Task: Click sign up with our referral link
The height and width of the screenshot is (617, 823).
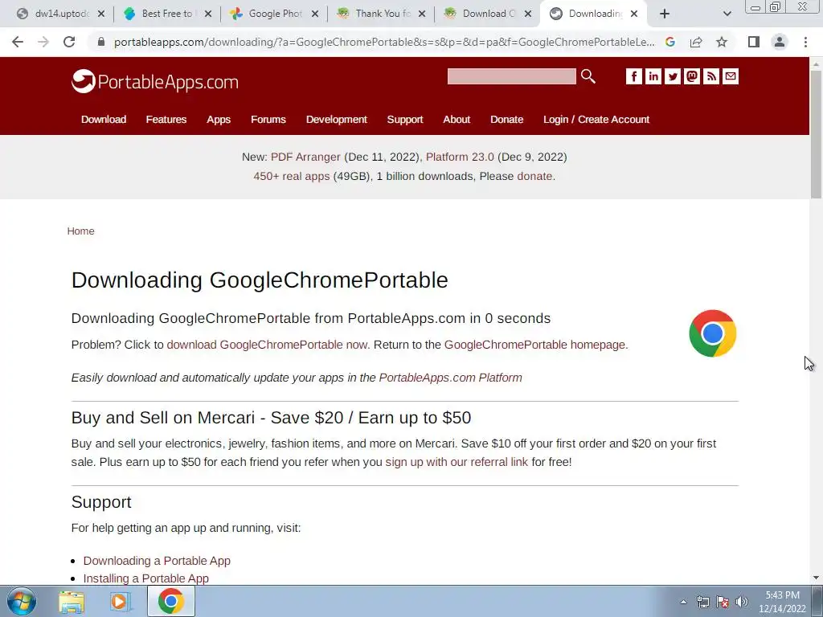Action: pyautogui.click(x=457, y=462)
